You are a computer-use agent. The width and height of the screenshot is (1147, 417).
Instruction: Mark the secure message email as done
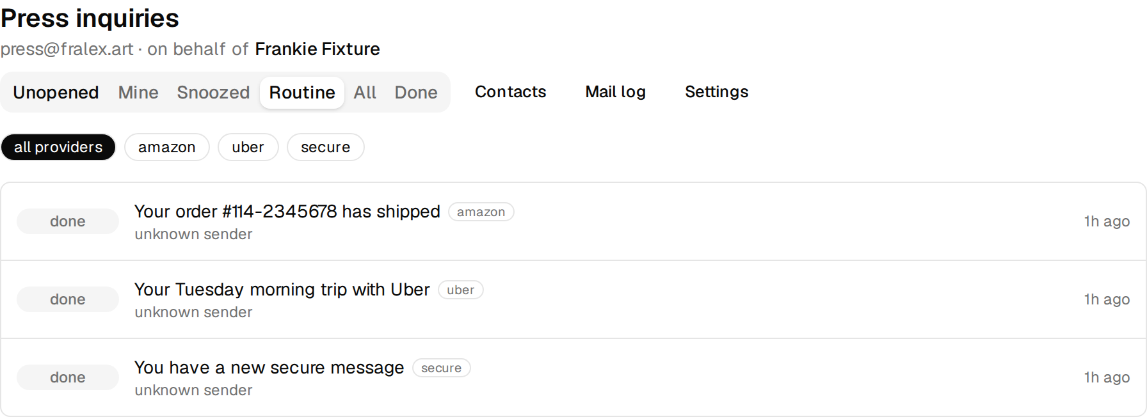(68, 377)
